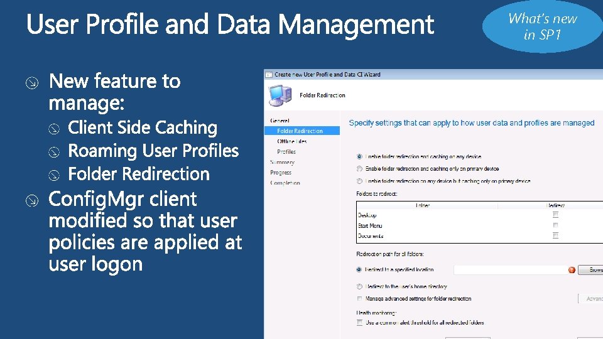Click the Create new User Profile wizard title
Screen dimensions: 603x339
327,75
